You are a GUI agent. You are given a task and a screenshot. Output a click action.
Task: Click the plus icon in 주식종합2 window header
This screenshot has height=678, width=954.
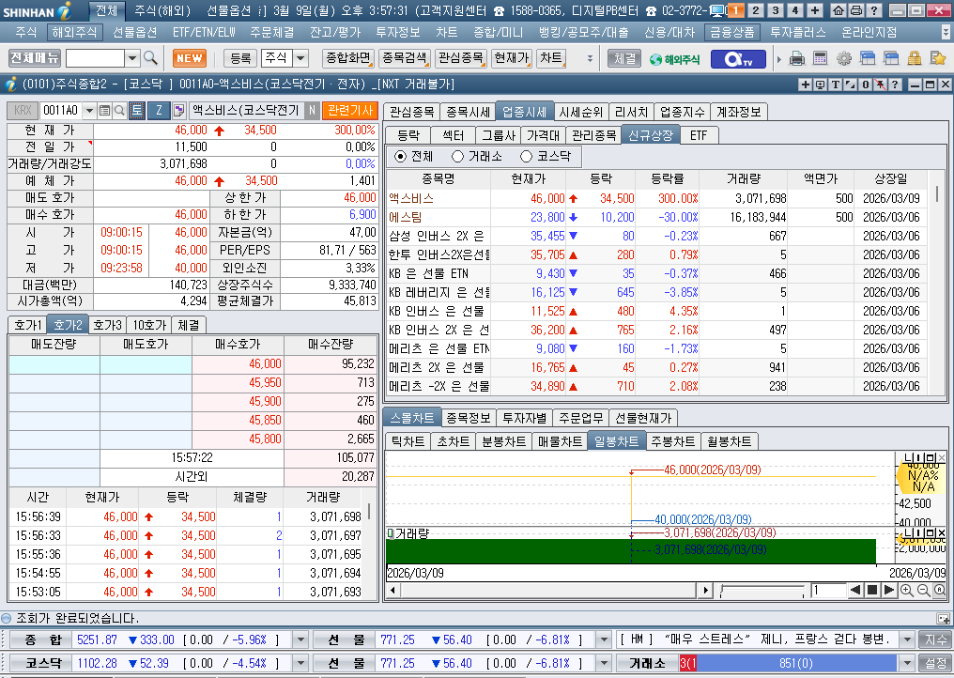pyautogui.click(x=805, y=85)
